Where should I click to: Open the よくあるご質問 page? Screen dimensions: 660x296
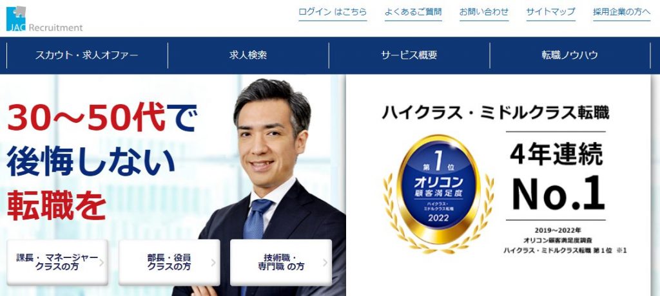point(413,12)
